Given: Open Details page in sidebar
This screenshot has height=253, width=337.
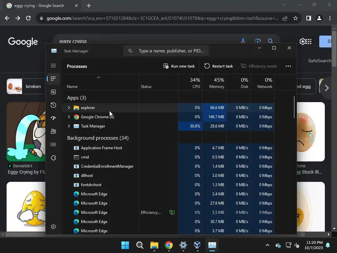Looking at the screenshot, I should tap(53, 144).
